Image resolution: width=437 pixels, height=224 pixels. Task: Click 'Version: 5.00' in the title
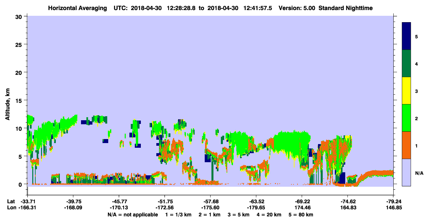[297, 8]
